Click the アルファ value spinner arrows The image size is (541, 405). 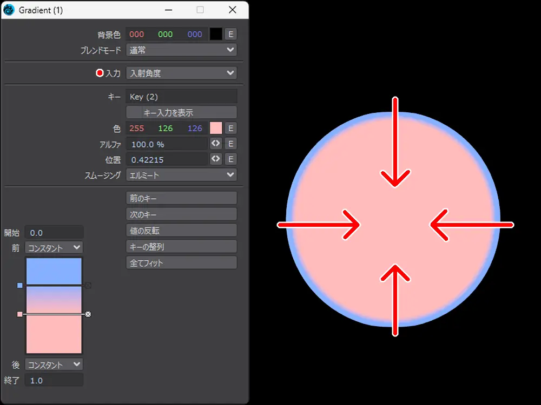216,144
